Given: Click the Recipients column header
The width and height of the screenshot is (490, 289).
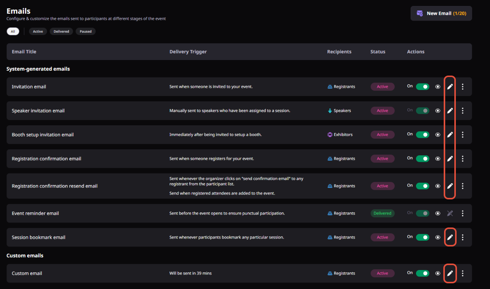Looking at the screenshot, I should point(339,52).
